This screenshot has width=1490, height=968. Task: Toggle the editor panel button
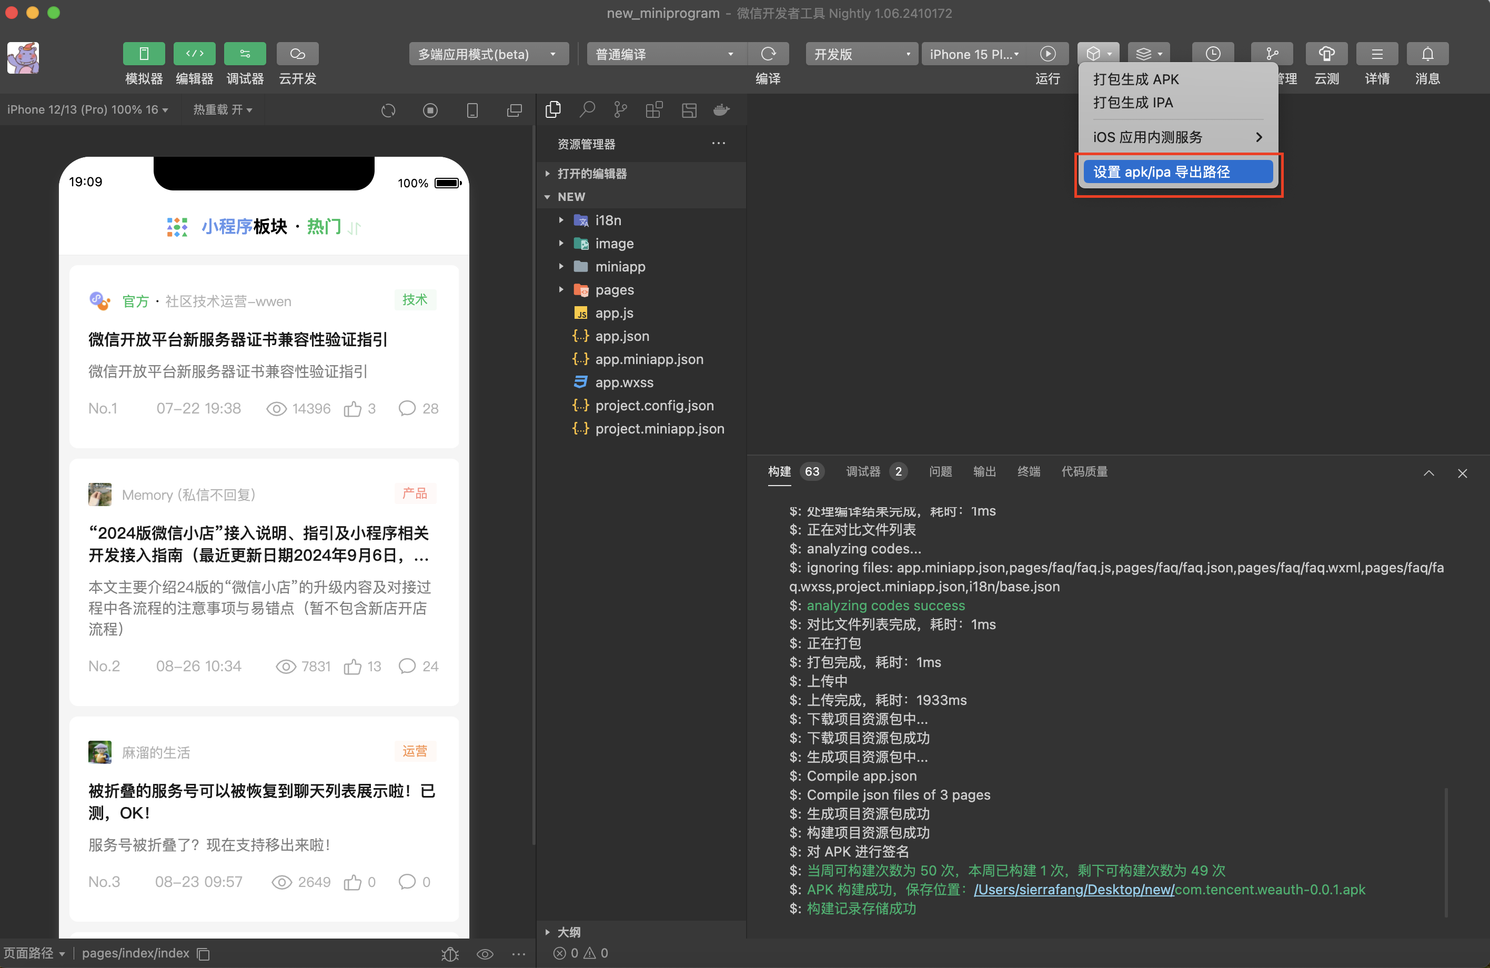(194, 54)
